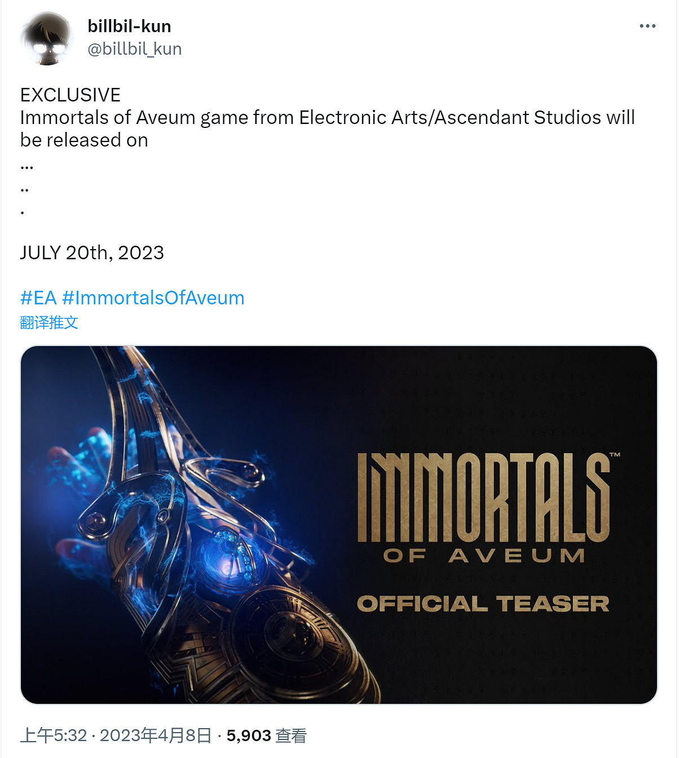Click the 翻译推文 translate tweet link

point(49,322)
